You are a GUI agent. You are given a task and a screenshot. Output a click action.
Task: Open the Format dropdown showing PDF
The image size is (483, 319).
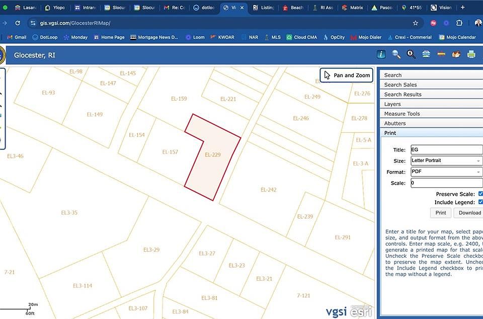pos(447,172)
